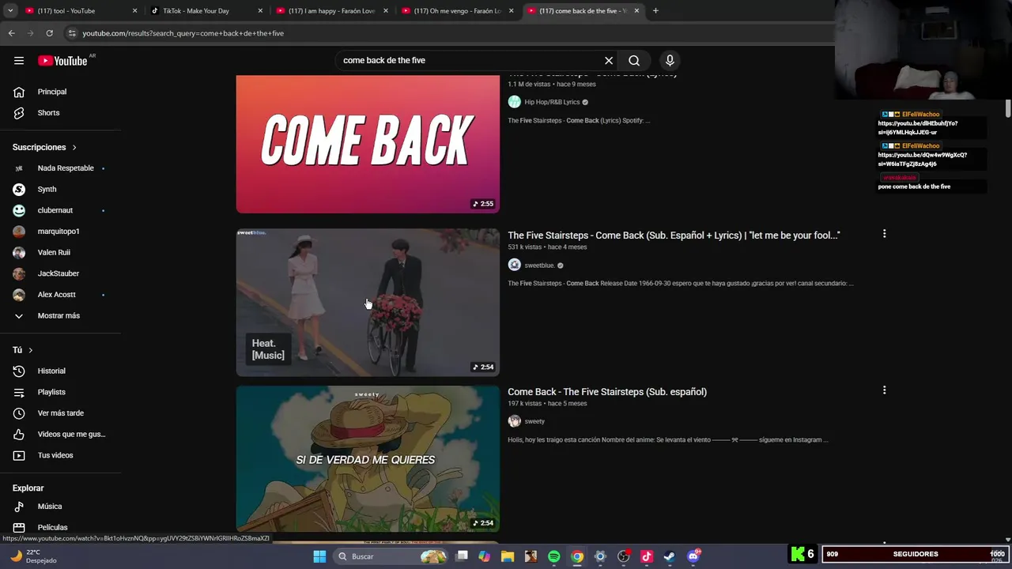Open Spotify from the taskbar

(x=553, y=556)
